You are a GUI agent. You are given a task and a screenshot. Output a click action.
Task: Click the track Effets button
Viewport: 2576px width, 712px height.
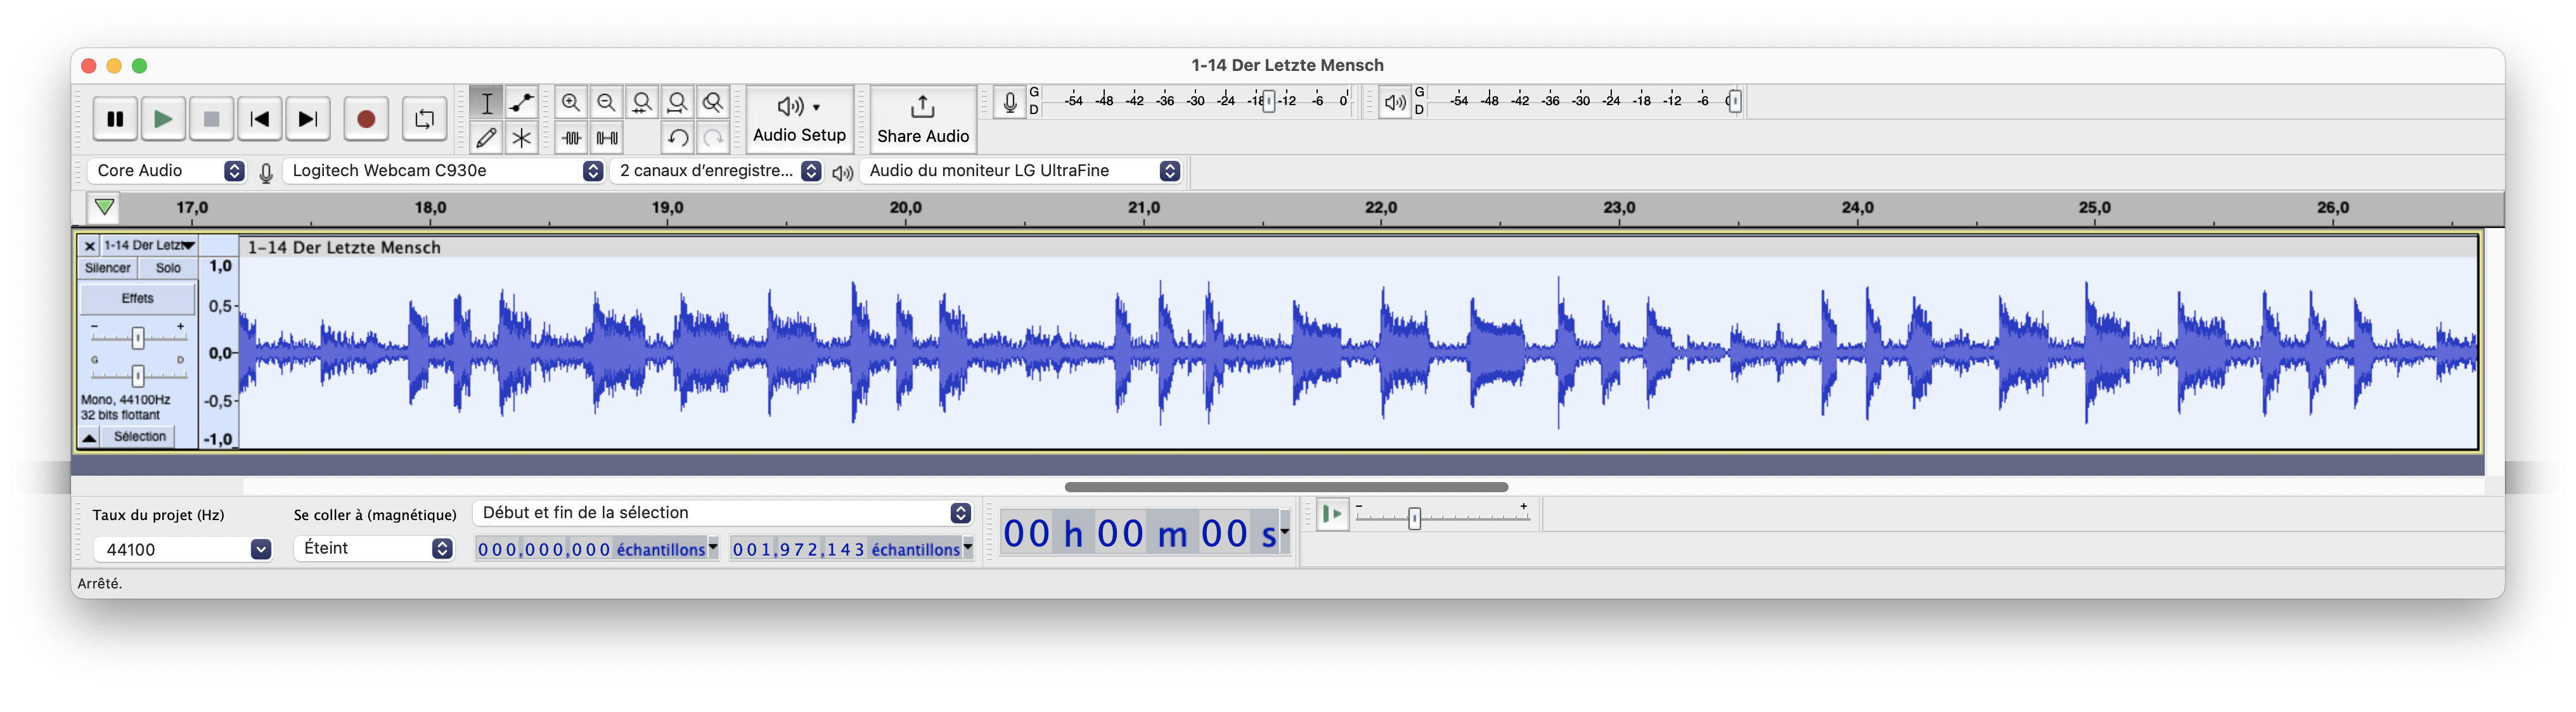138,298
